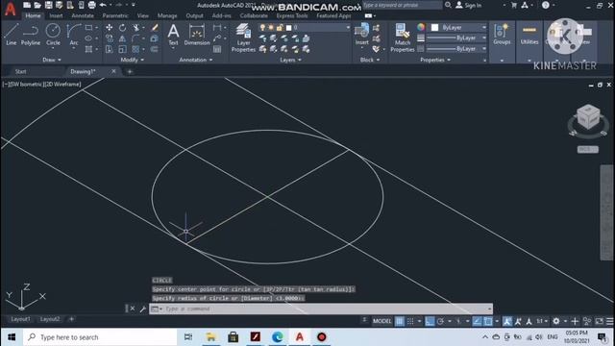Expand the Annotation panel
This screenshot has height=346, width=615.
pos(196,60)
